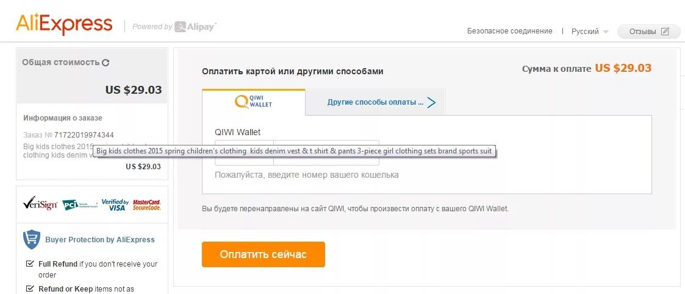Click the Buyer Protection shield icon
Viewport: 685px width, 294px height.
tap(32, 239)
